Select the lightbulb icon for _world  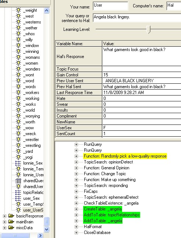(18, 110)
